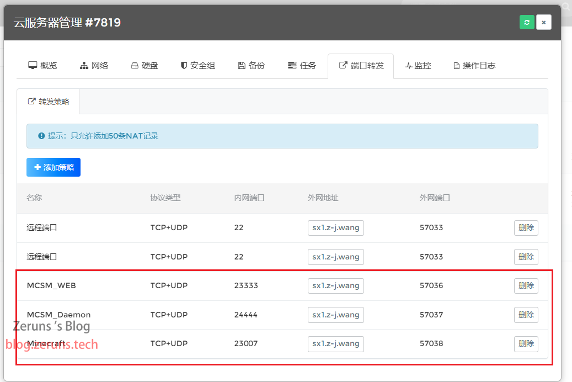Click TCP+UDP in the Minecraft row
Viewport: 572px width, 382px height.
(169, 344)
